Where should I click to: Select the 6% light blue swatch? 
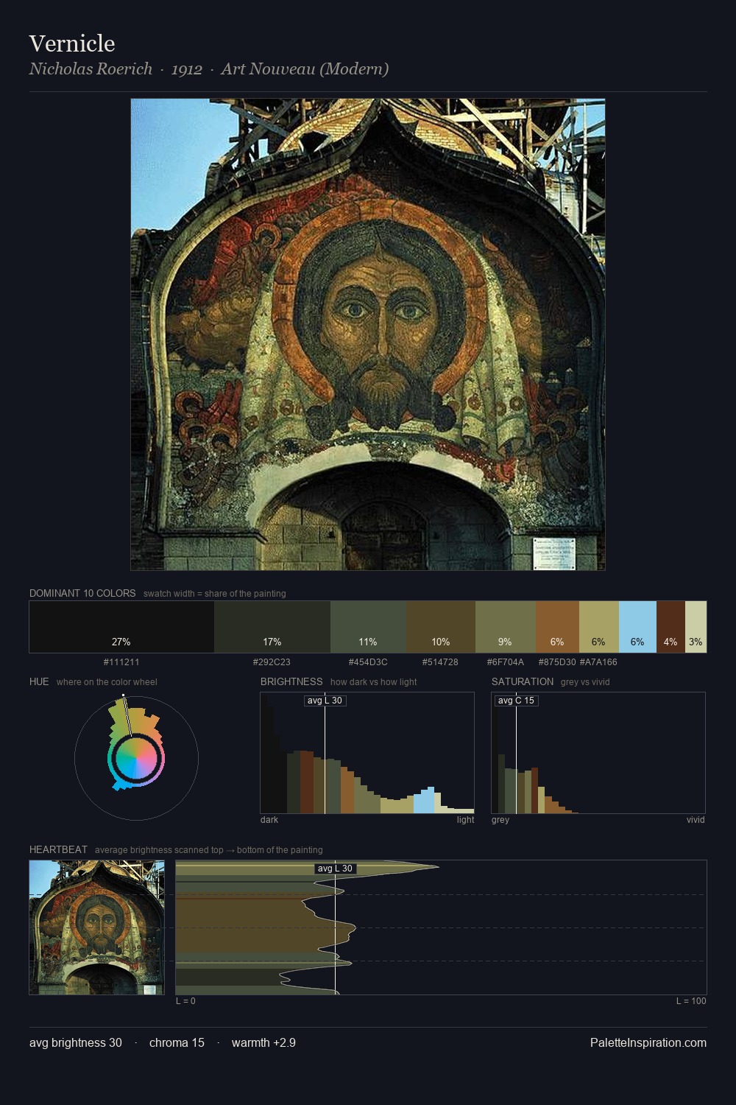pyautogui.click(x=637, y=627)
